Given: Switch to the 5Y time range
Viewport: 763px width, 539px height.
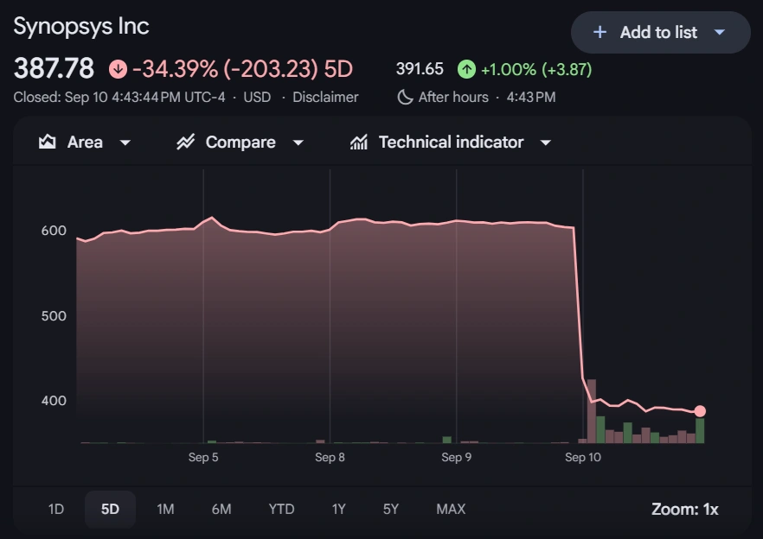Looking at the screenshot, I should 391,509.
